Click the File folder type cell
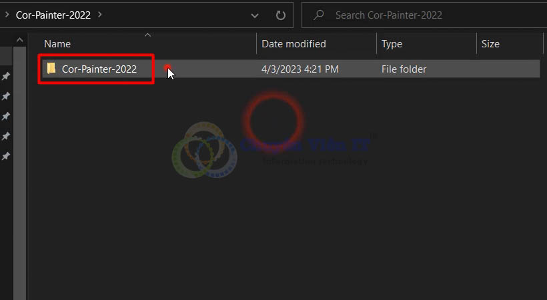This screenshot has width=547, height=300. point(404,69)
